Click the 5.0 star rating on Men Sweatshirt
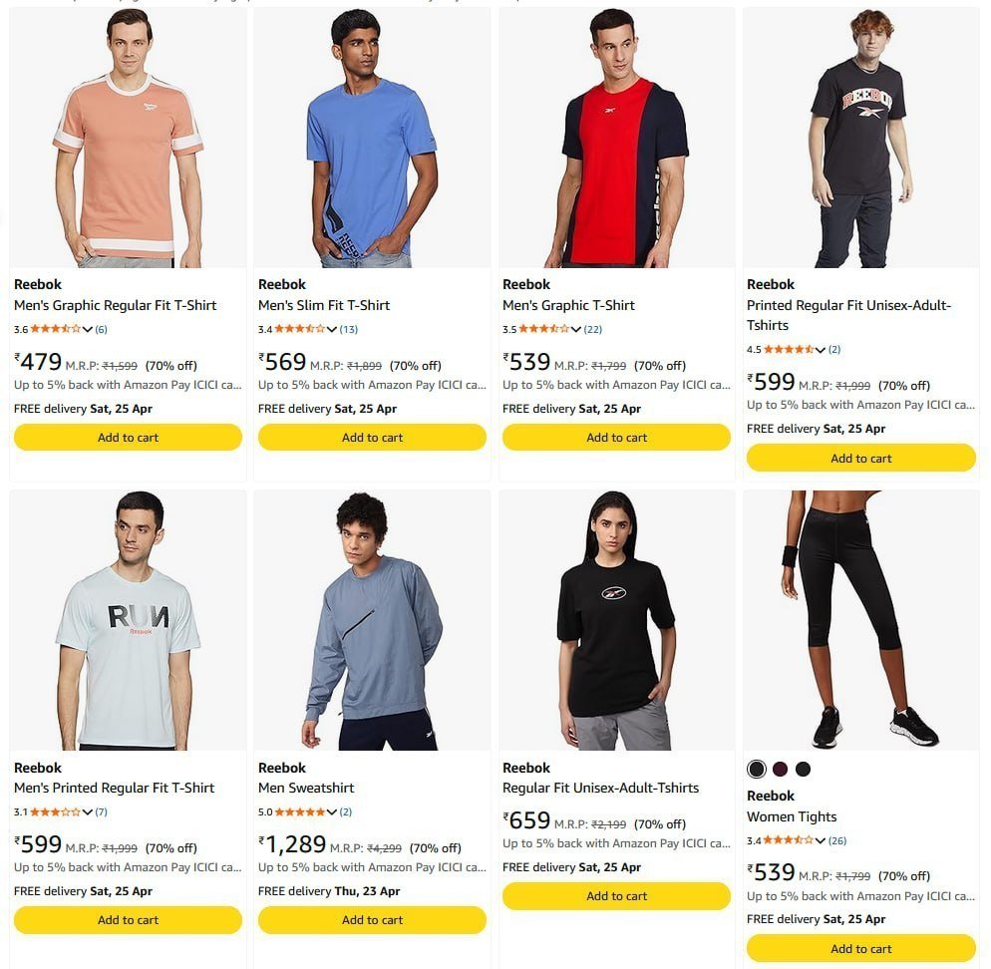991x969 pixels. [x=299, y=811]
